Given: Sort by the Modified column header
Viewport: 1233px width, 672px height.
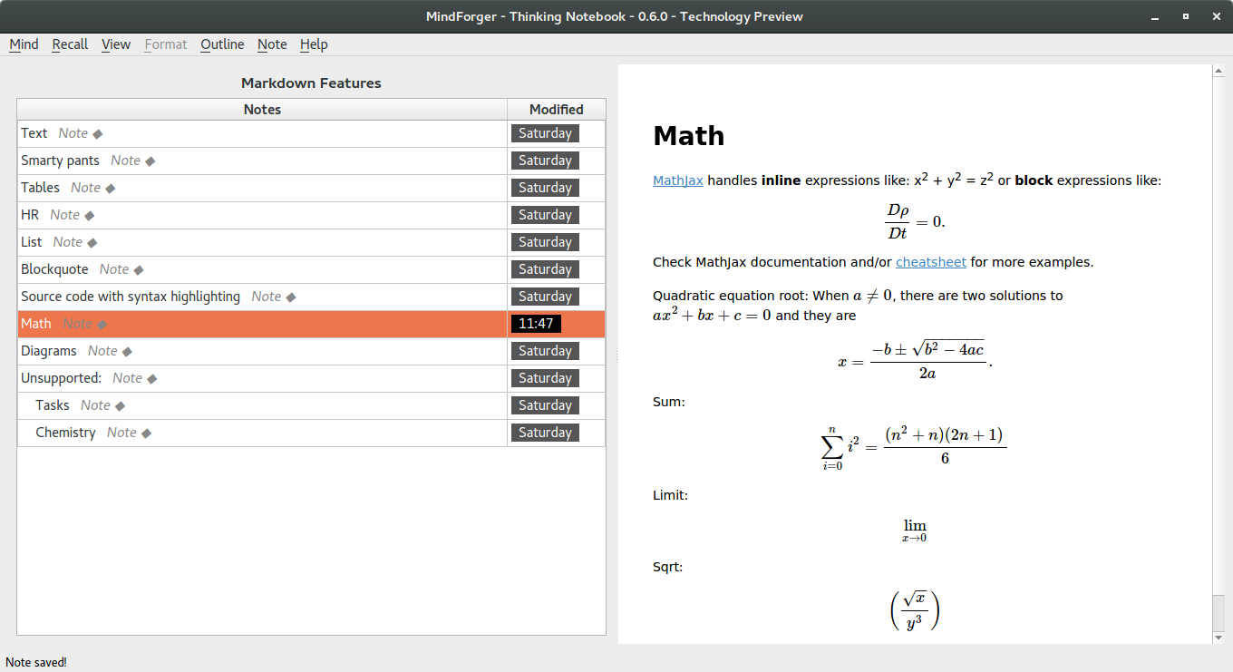Looking at the screenshot, I should 557,110.
